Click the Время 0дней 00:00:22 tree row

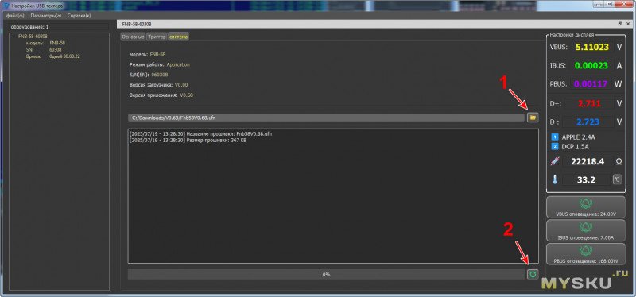tap(52, 56)
